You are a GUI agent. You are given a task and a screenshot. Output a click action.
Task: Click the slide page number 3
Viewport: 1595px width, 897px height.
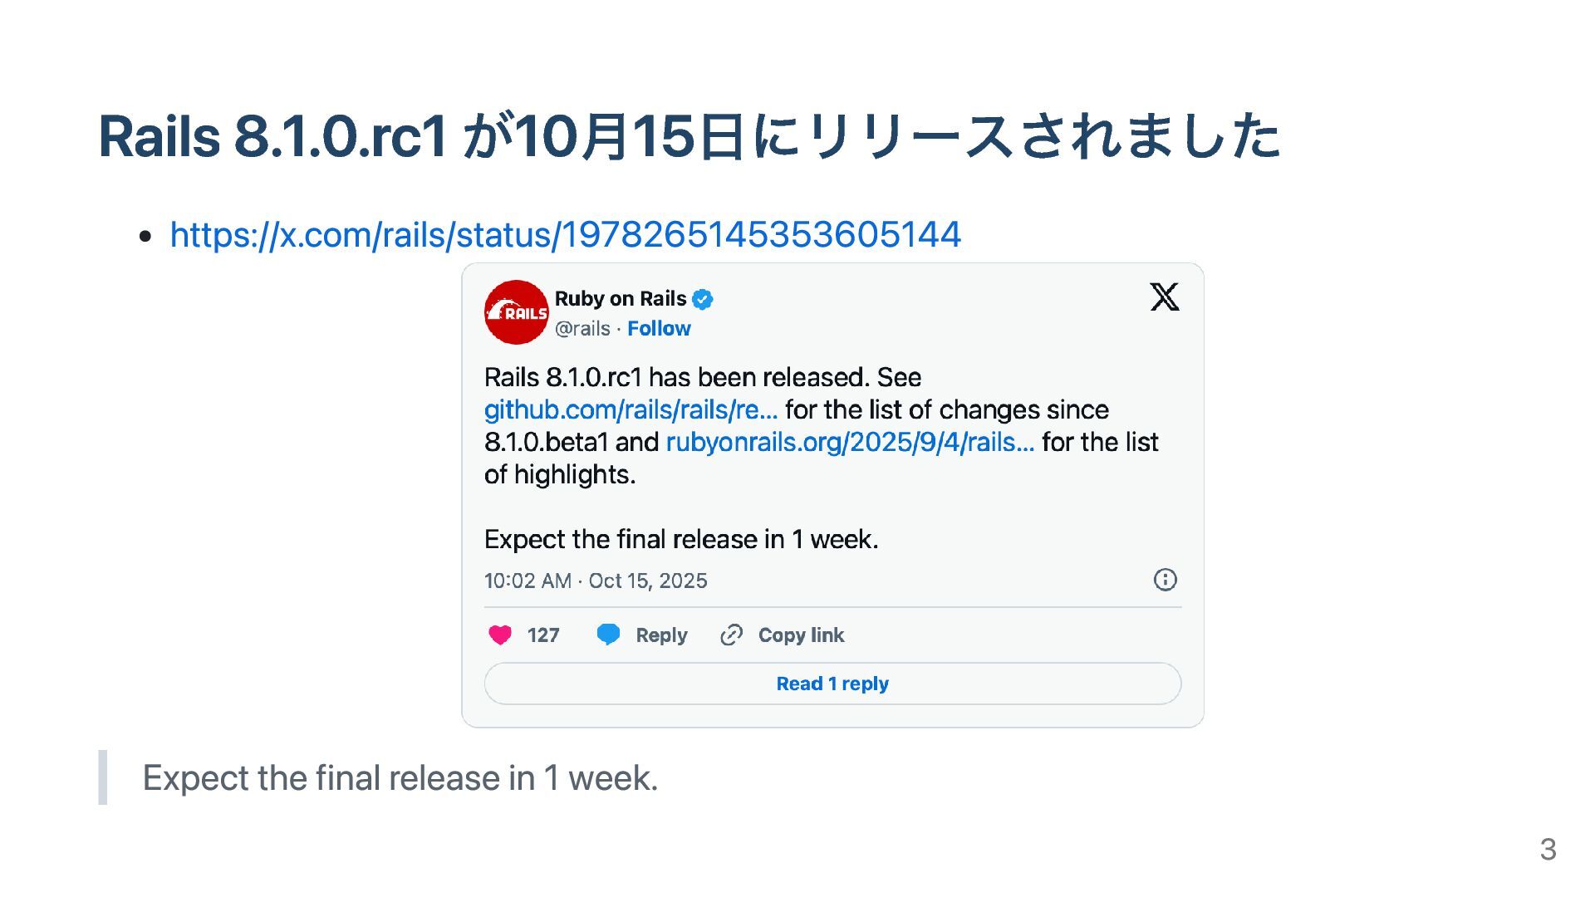click(1548, 849)
